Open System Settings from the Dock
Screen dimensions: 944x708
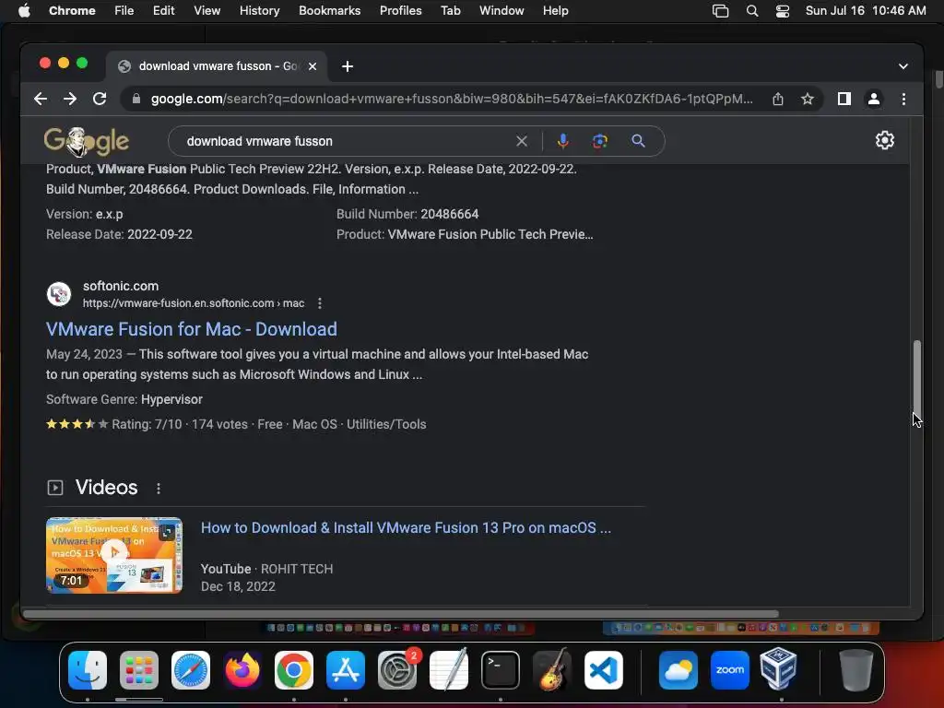tap(397, 670)
